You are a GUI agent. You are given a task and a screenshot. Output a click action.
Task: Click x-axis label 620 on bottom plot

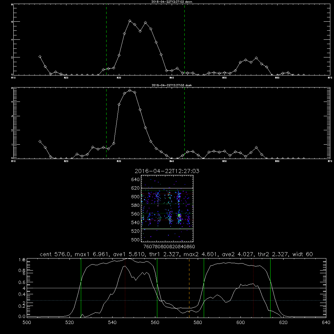283,323
